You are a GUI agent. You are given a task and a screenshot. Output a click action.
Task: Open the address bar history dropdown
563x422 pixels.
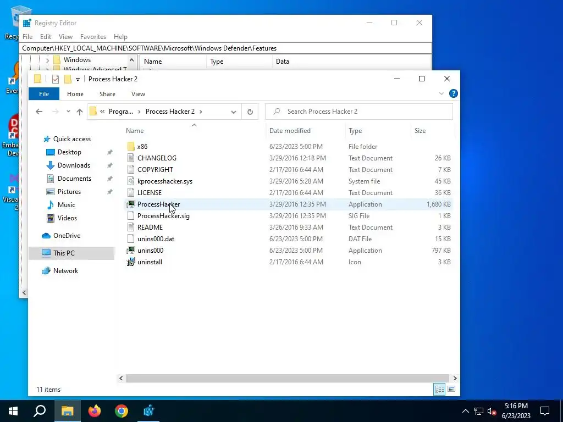233,112
